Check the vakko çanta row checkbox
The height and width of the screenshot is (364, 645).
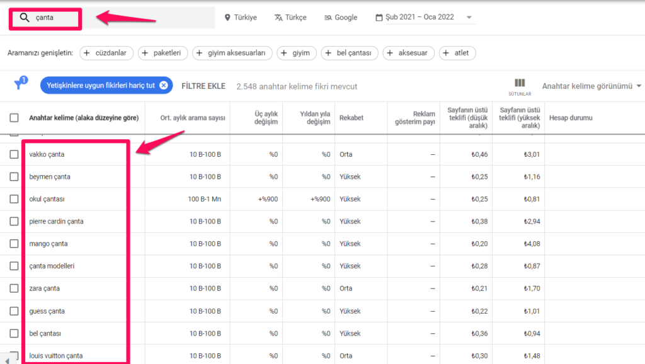[14, 154]
